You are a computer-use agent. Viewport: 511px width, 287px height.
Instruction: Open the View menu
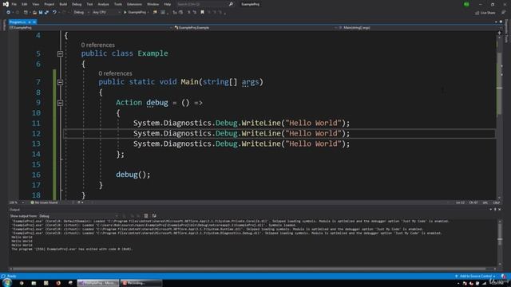(35, 4)
